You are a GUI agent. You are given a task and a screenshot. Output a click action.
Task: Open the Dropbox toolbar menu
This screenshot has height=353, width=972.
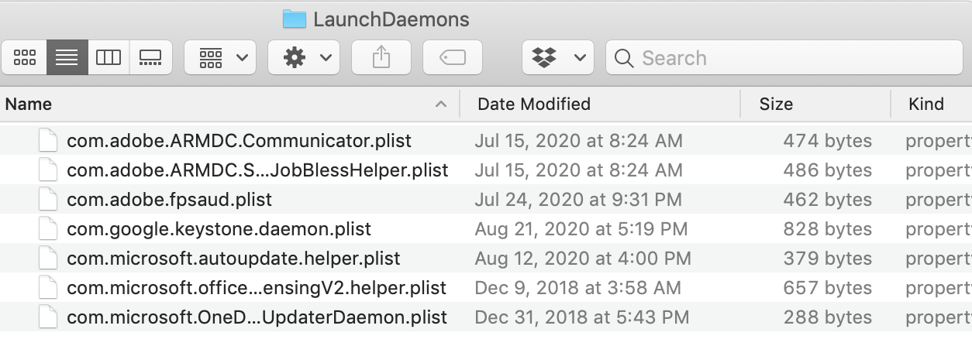pyautogui.click(x=558, y=58)
